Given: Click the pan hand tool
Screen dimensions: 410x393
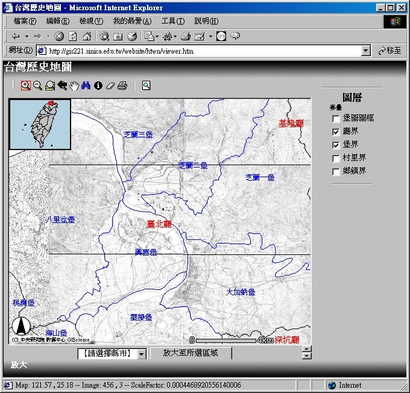Looking at the screenshot, I should click(x=74, y=86).
